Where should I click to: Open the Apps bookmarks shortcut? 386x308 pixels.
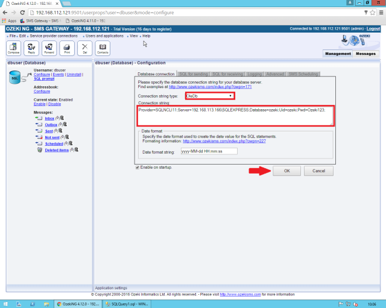(9, 20)
